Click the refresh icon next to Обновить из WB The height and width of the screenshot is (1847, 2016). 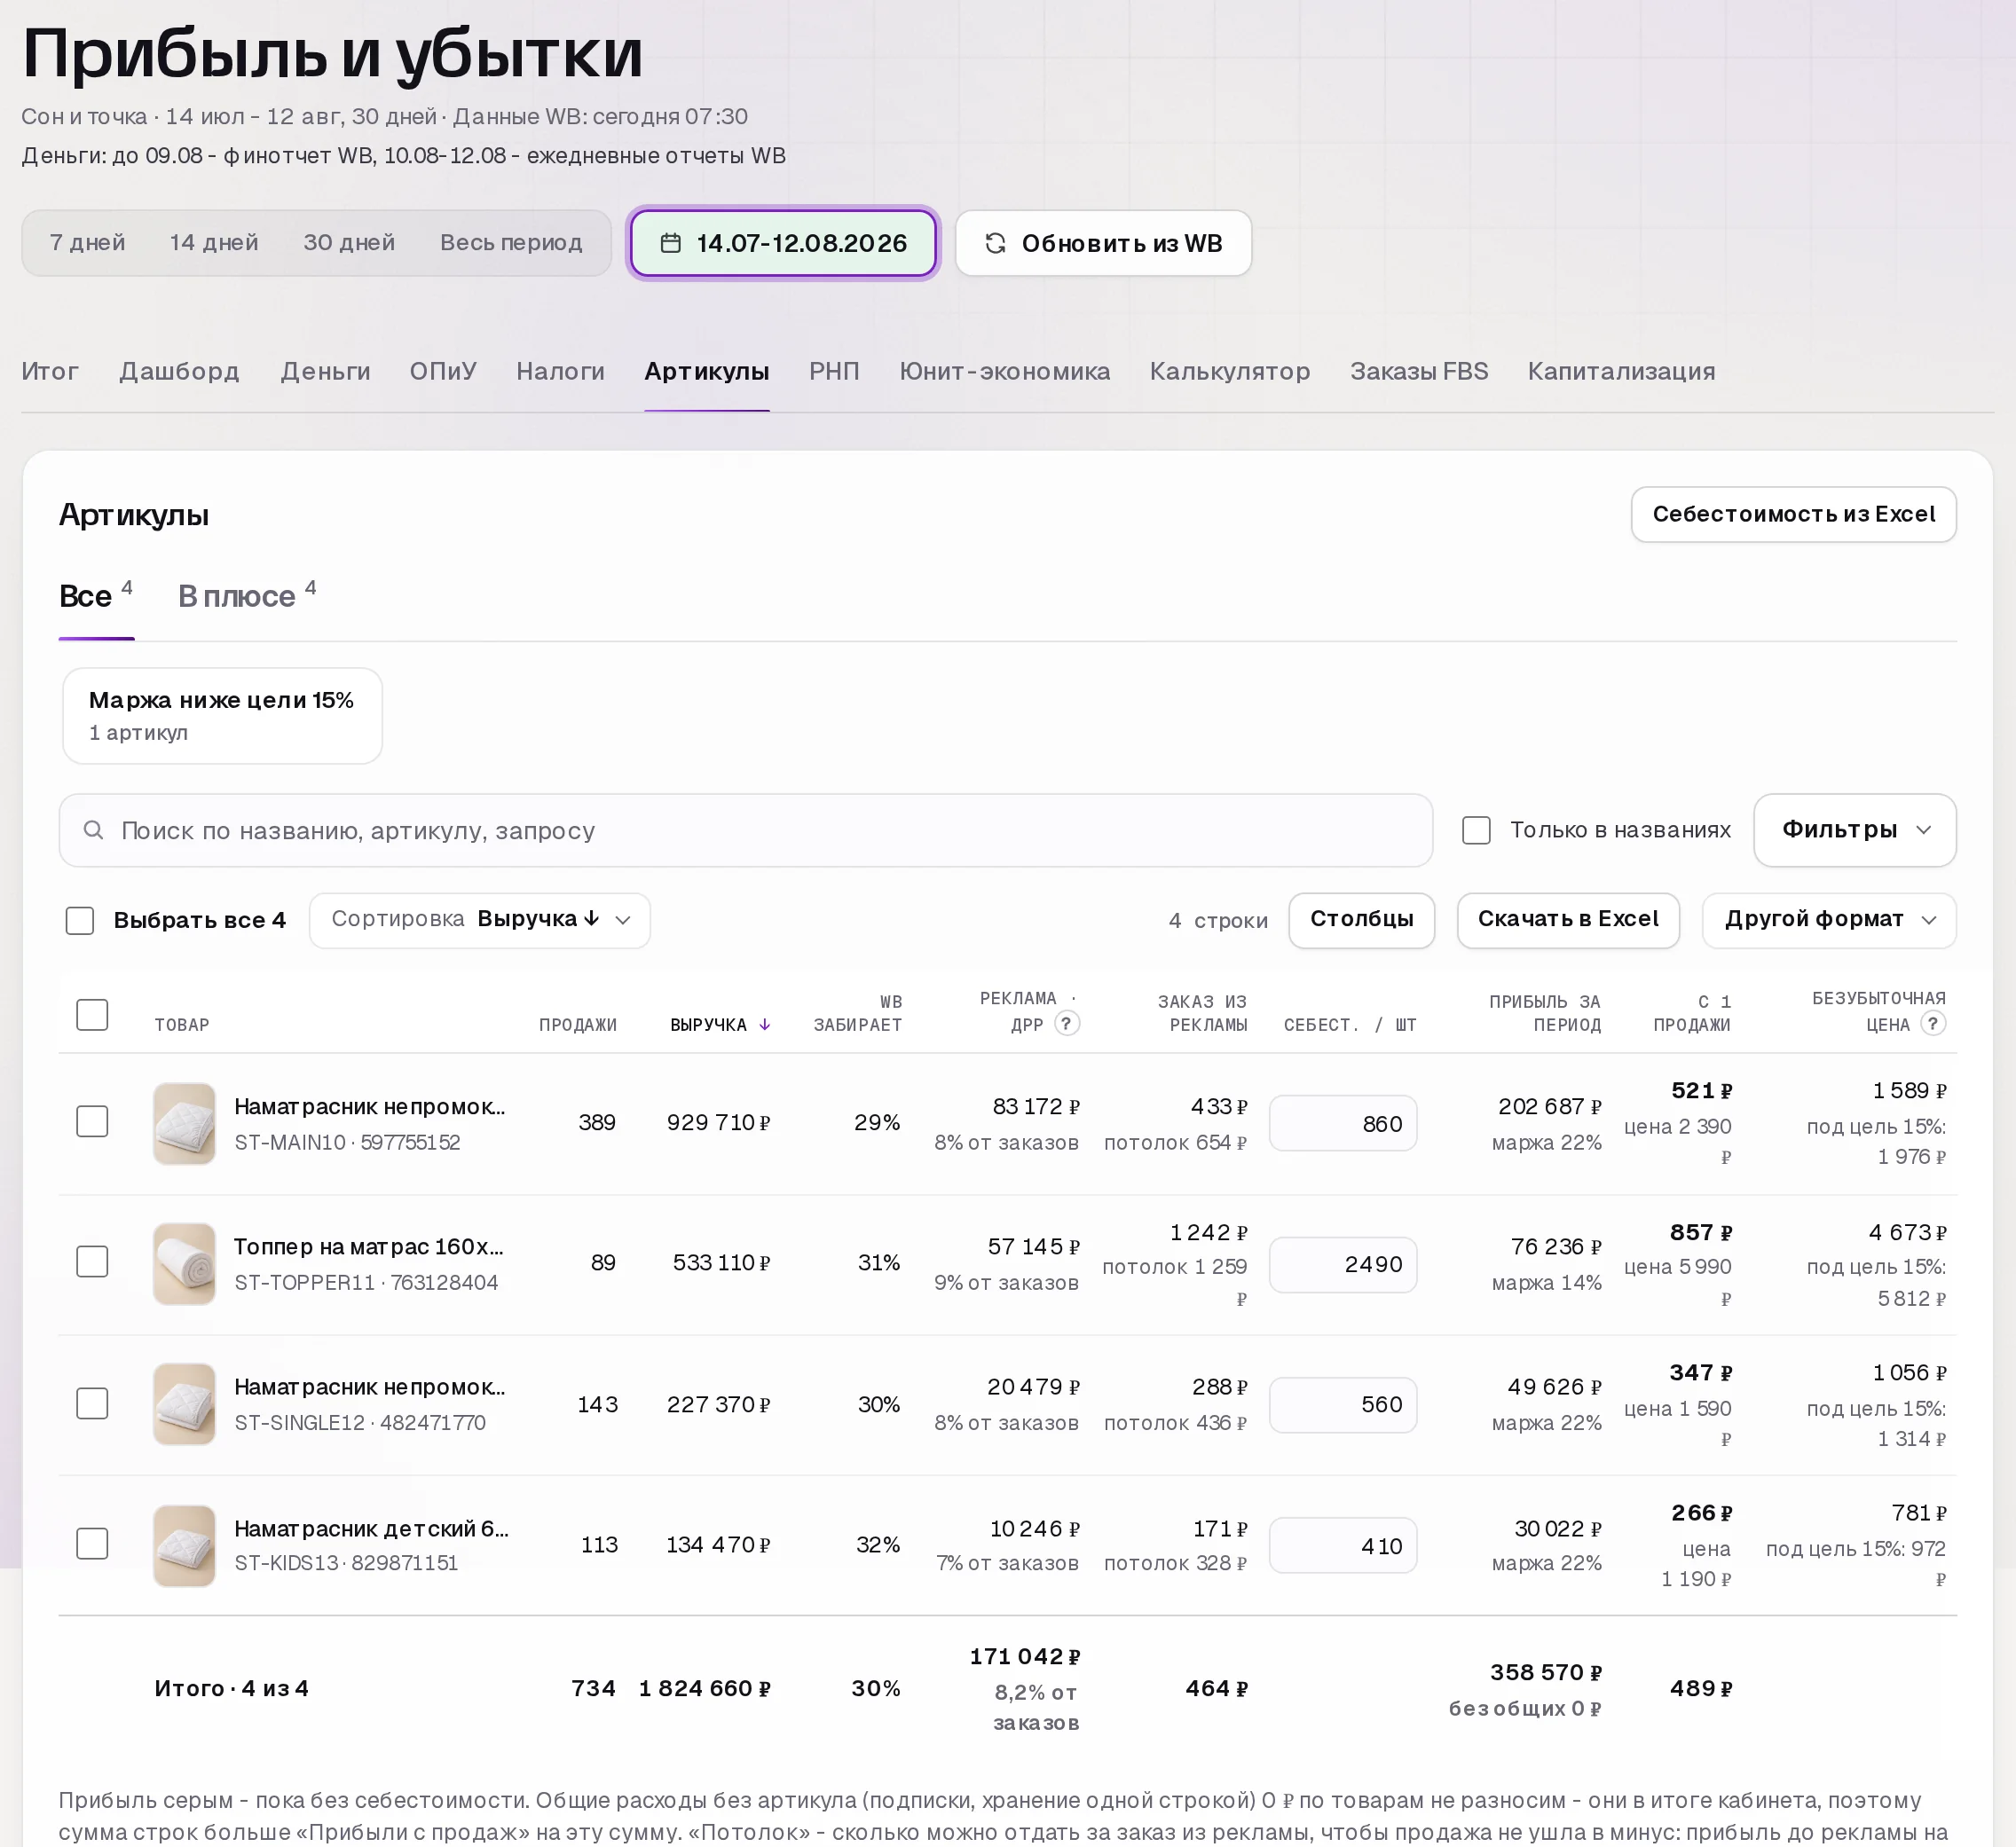click(995, 243)
